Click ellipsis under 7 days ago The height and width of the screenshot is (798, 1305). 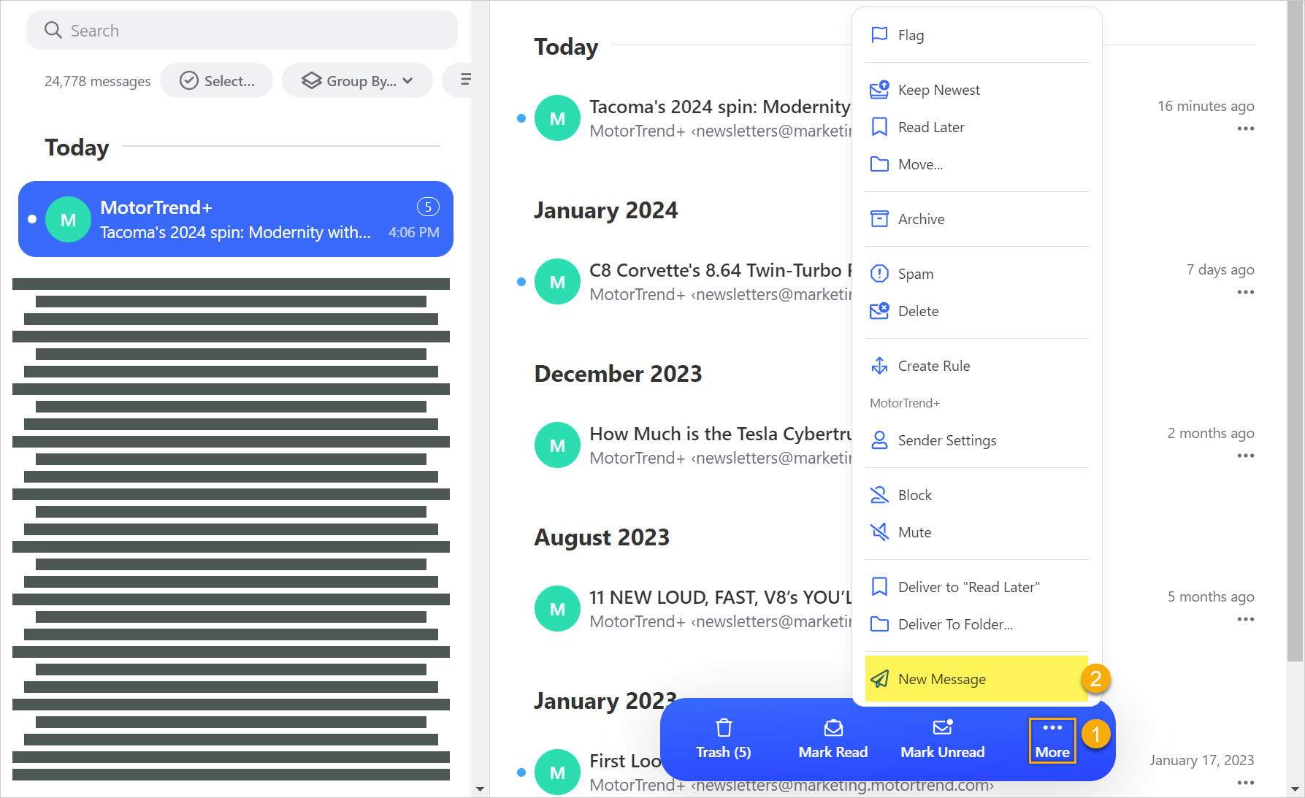tap(1245, 292)
